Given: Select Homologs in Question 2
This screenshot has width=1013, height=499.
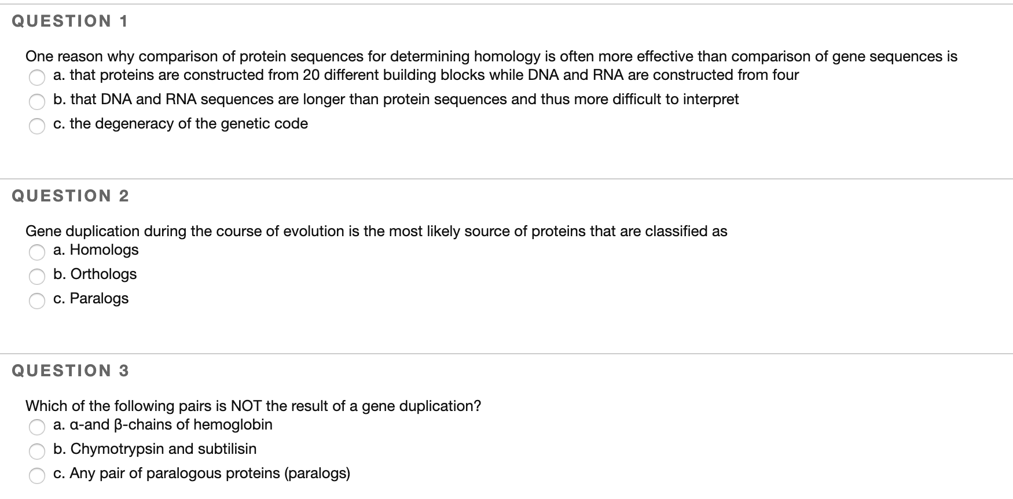Looking at the screenshot, I should (37, 253).
